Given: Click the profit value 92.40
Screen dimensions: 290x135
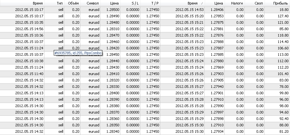Looking at the screenshot, I should (284, 119).
